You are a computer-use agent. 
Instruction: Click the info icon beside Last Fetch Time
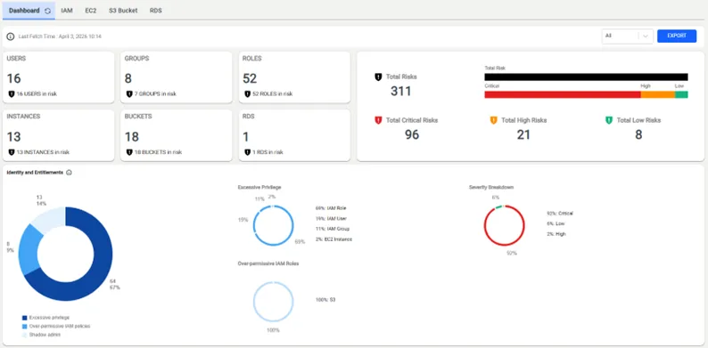tap(11, 36)
